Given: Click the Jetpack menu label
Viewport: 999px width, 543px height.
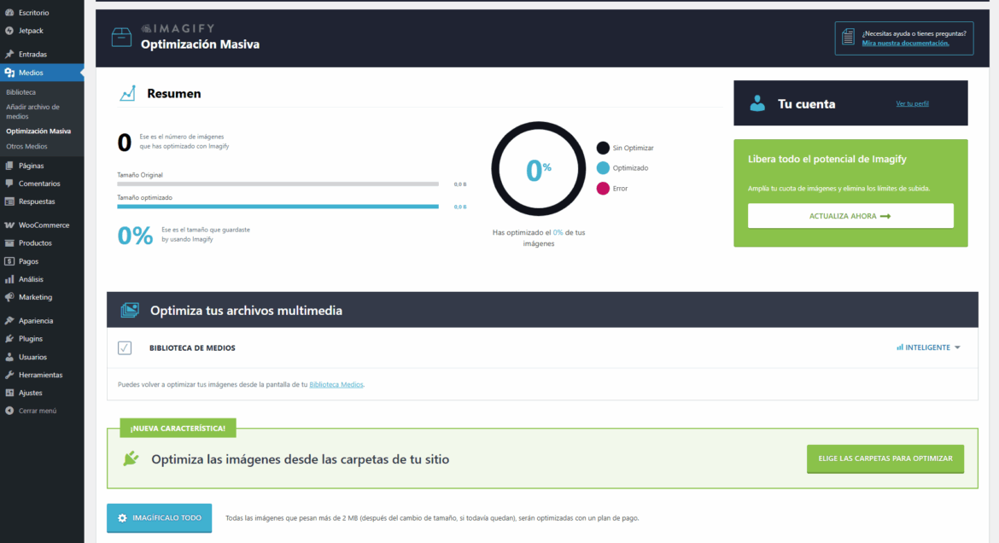Looking at the screenshot, I should (x=32, y=31).
